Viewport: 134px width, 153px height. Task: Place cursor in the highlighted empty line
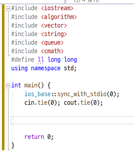[x=72, y=120]
